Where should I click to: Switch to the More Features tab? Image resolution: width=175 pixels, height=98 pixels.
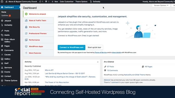pyautogui.click(x=38, y=53)
